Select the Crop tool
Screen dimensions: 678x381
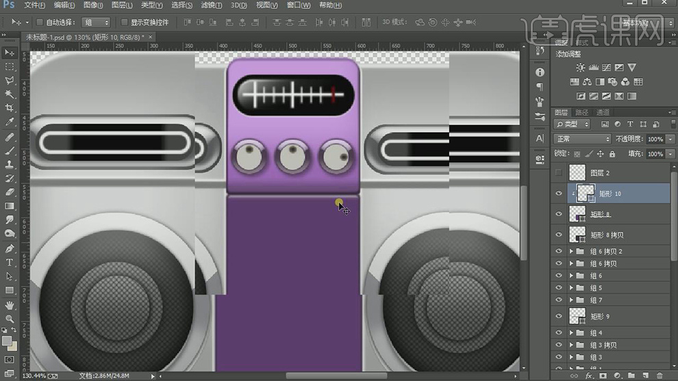click(x=10, y=108)
